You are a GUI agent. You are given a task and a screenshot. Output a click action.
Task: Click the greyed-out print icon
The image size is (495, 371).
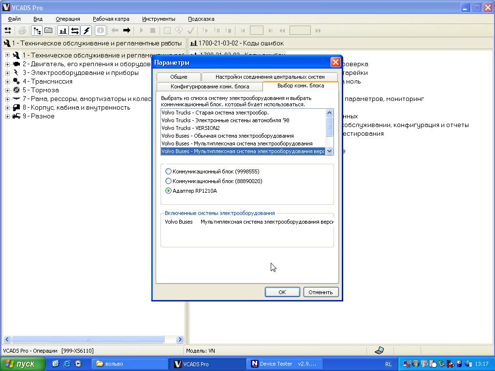[22, 30]
